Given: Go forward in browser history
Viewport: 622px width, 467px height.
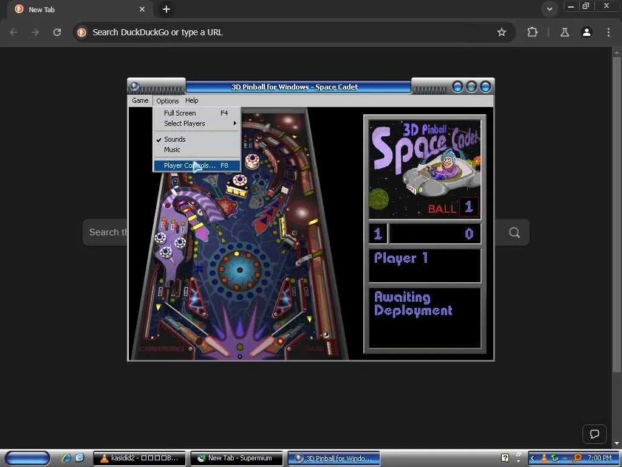Looking at the screenshot, I should click(35, 32).
